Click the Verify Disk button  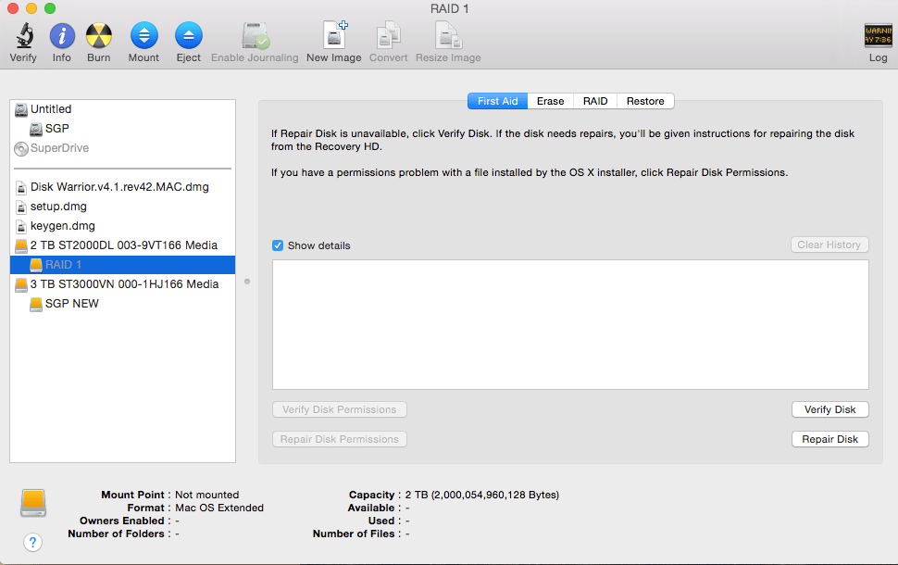click(829, 408)
